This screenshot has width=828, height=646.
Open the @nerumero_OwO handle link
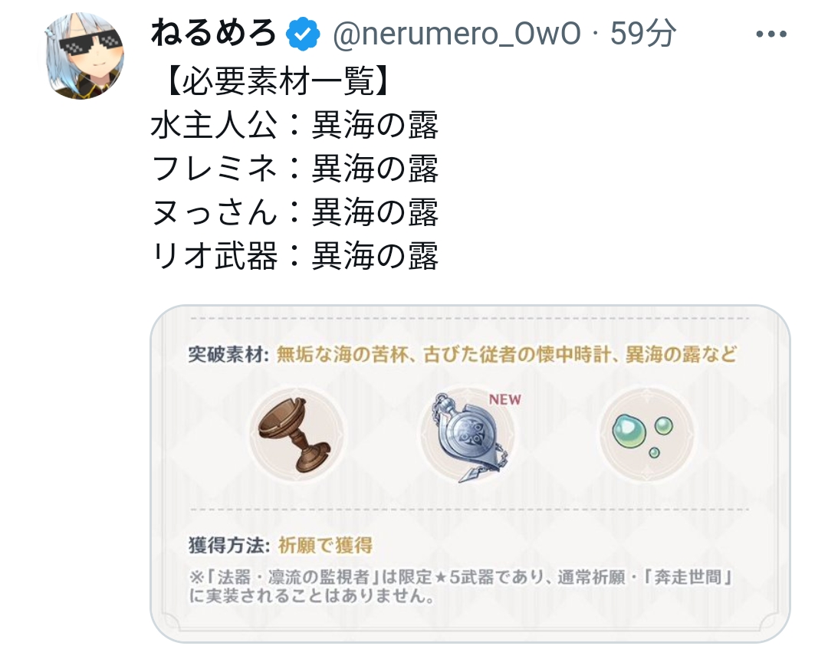click(457, 34)
